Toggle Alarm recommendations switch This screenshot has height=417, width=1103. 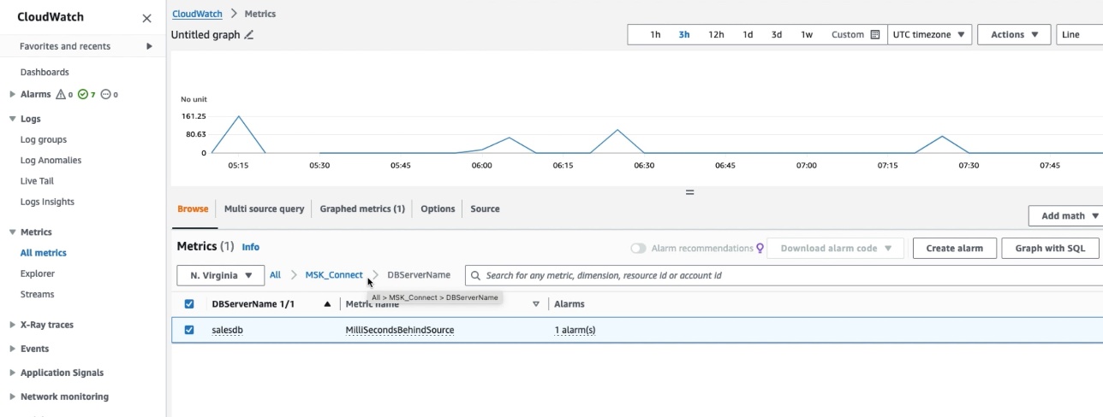click(638, 248)
